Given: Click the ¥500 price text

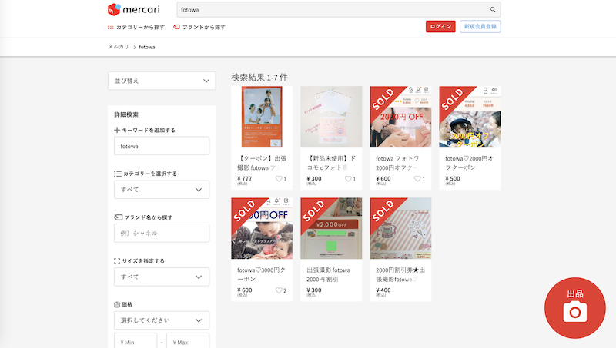Looking at the screenshot, I should 453,179.
